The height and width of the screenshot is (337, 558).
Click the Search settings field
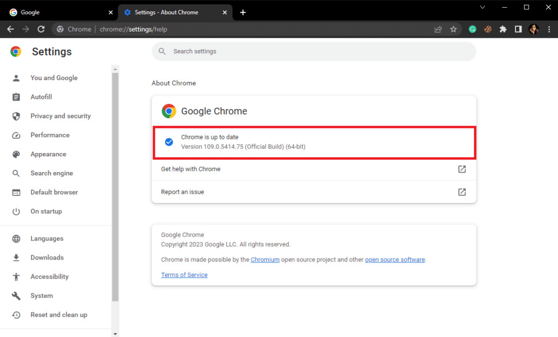click(313, 51)
